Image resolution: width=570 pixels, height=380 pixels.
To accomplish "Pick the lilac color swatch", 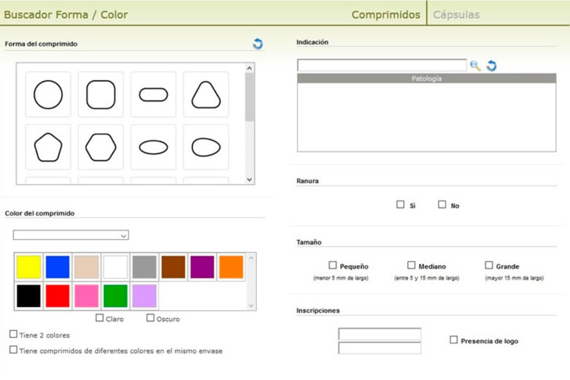I will coord(144,296).
